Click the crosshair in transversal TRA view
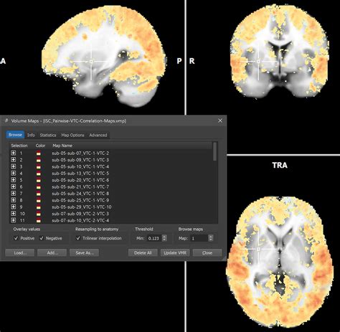This screenshot has width=340, height=332. [x=258, y=249]
